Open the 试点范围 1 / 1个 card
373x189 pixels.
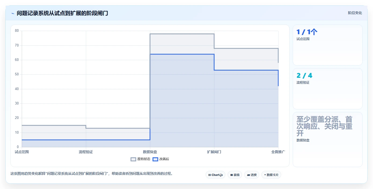tap(328, 45)
